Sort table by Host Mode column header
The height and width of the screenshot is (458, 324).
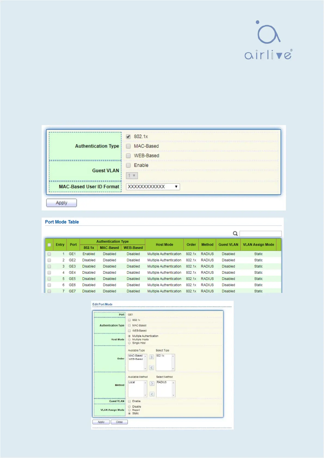(x=164, y=245)
